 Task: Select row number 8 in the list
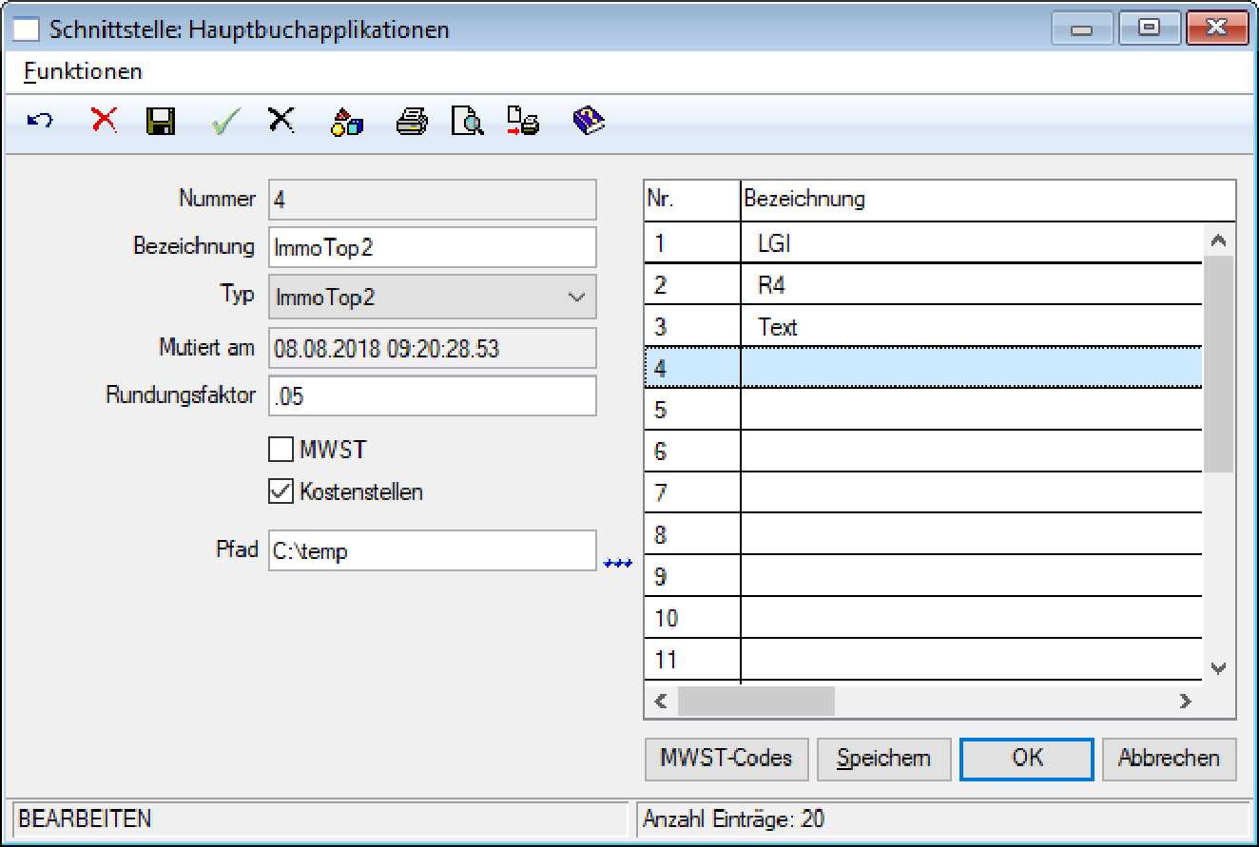point(923,534)
